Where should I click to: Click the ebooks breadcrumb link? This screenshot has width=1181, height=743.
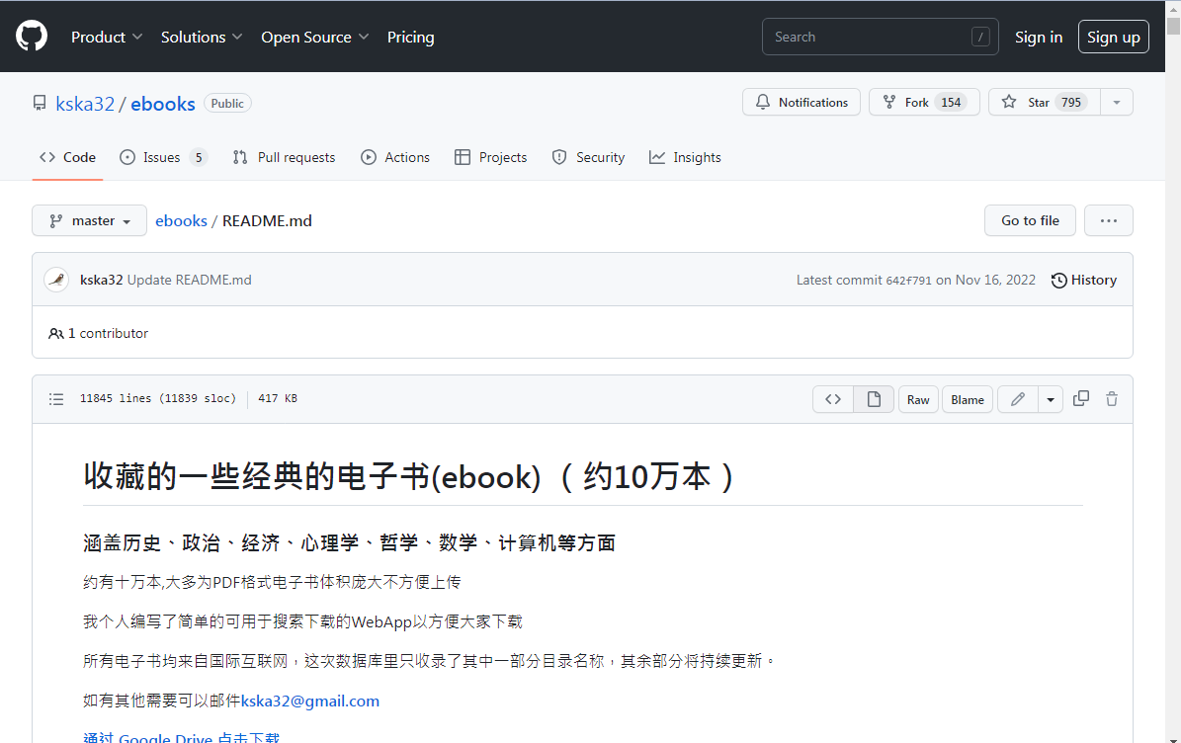181,220
